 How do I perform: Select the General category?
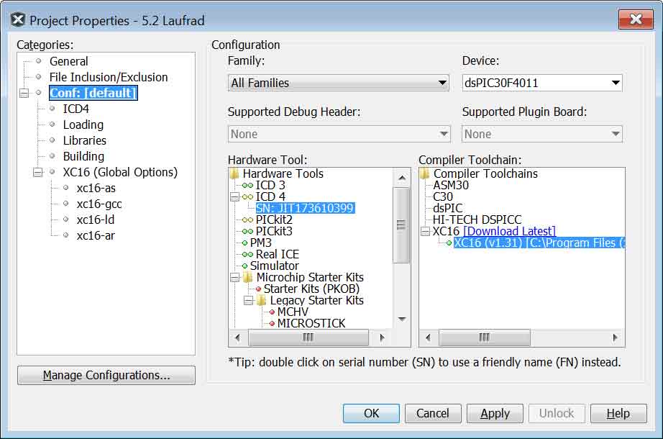click(68, 61)
